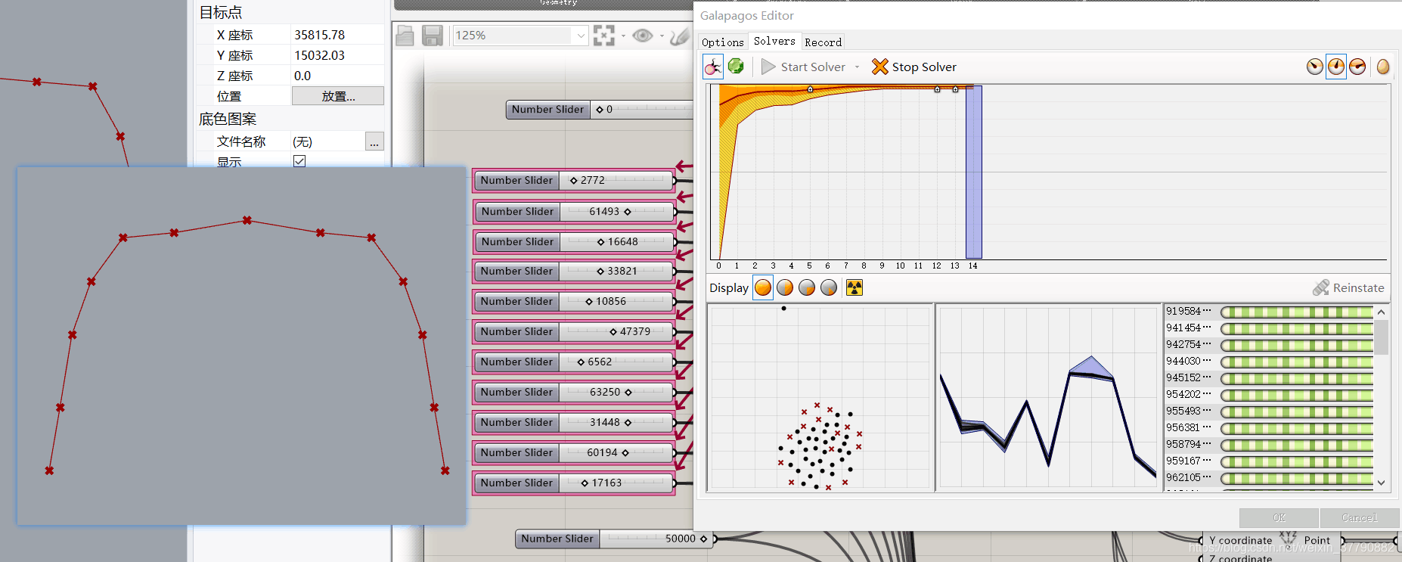Select the highlighted middle gauge dial icon
1402x562 pixels.
tap(1336, 67)
